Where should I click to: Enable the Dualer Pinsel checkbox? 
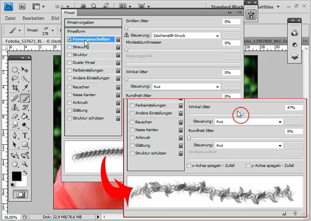pyautogui.click(x=69, y=62)
